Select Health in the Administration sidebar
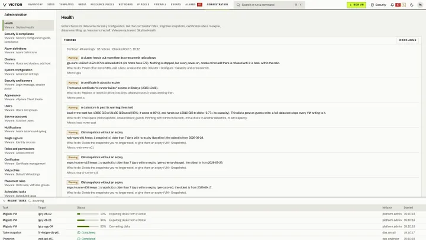This screenshot has height=240, width=426. (x=28, y=25)
